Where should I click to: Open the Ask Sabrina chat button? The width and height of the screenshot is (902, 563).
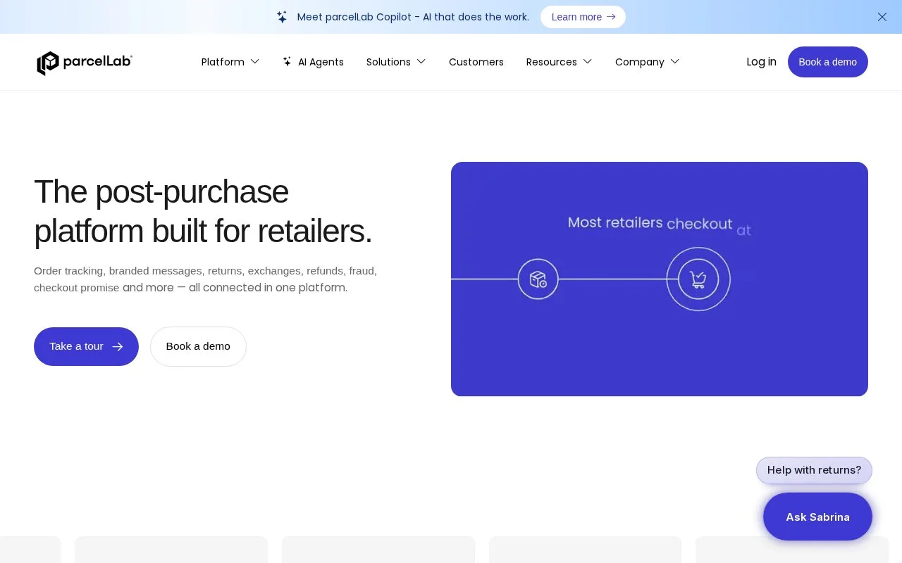pos(817,517)
